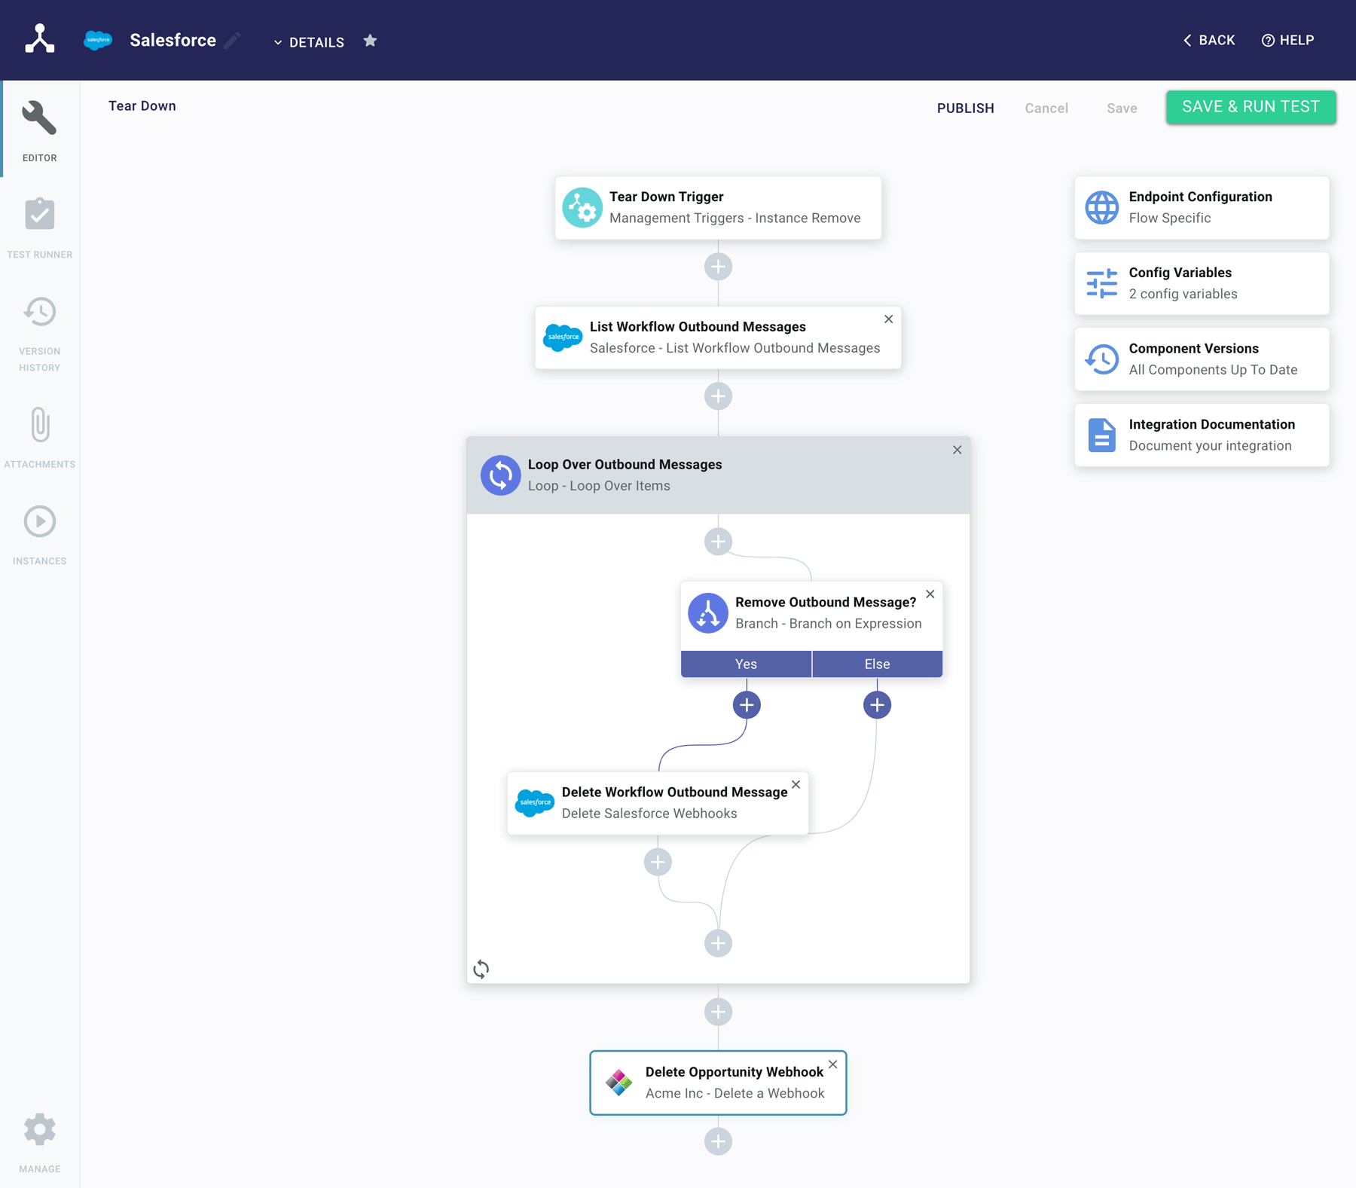Expand the DETAILS dropdown
Screen dimensions: 1356x1188
coord(309,42)
